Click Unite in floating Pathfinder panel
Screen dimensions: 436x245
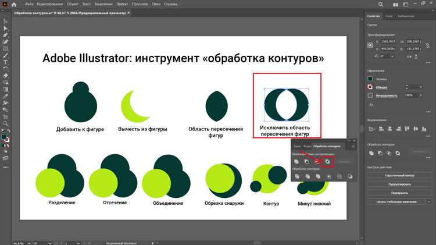(296, 161)
